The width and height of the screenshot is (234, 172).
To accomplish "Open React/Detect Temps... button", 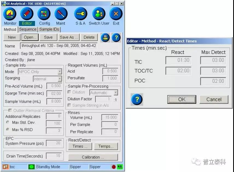I will [x=106, y=146].
